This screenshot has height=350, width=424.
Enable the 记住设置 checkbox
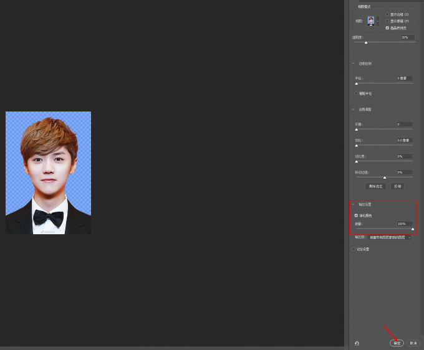pyautogui.click(x=353, y=249)
